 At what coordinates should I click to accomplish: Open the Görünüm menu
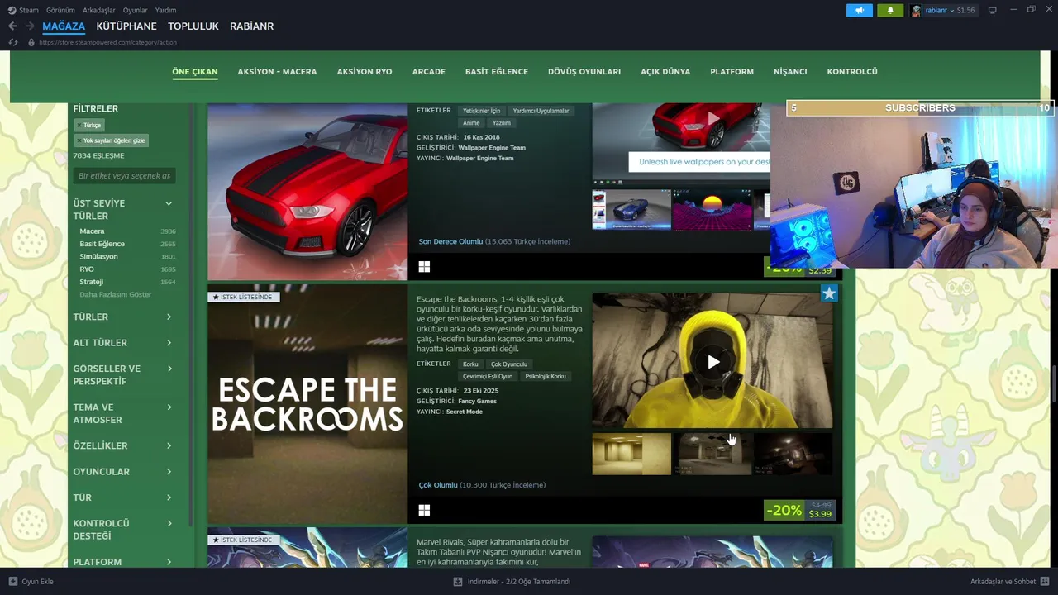click(60, 10)
